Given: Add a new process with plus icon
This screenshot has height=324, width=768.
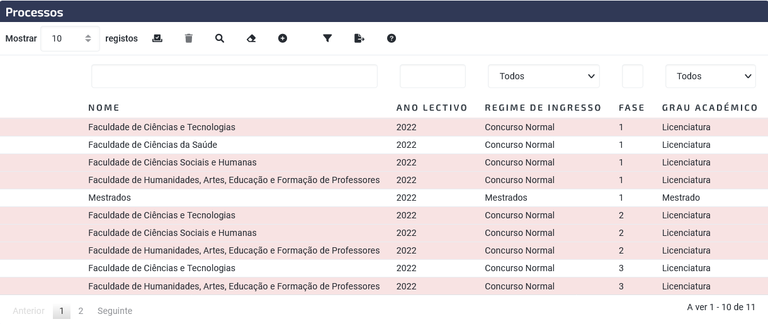Looking at the screenshot, I should pyautogui.click(x=283, y=38).
